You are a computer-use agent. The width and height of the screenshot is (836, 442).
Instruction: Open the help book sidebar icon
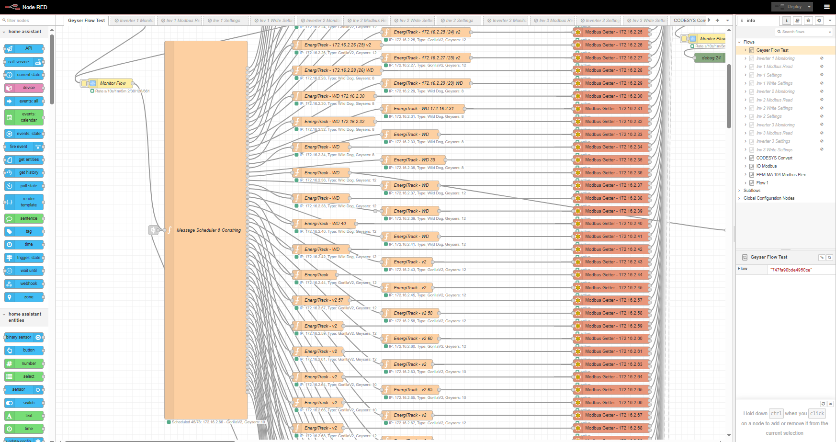[x=797, y=21]
